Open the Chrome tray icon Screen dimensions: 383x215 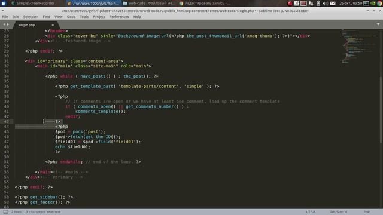tap(379, 3)
